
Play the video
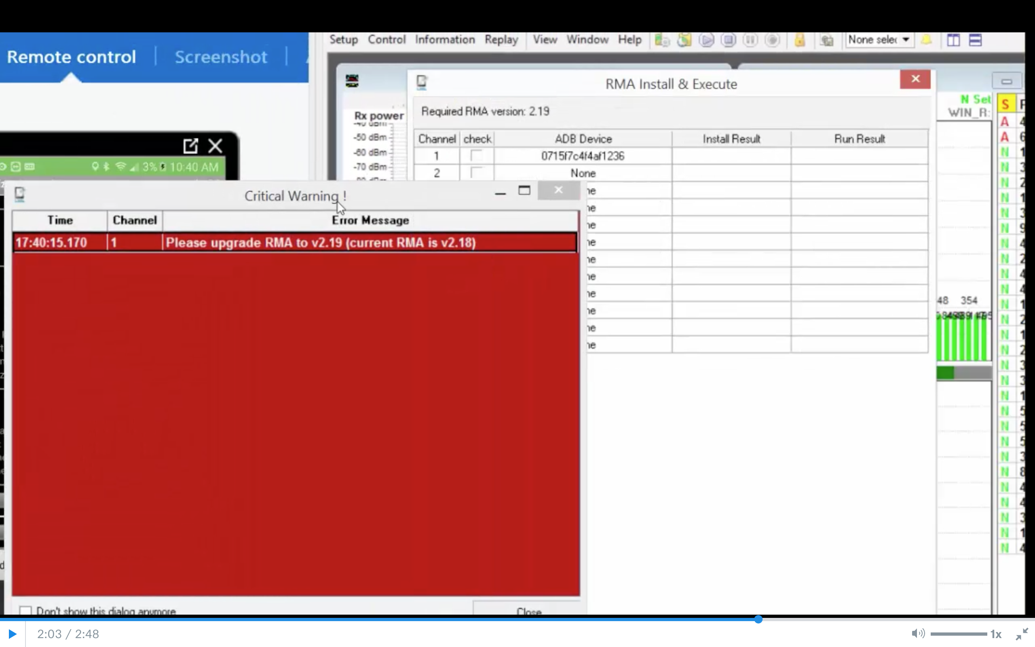point(12,634)
